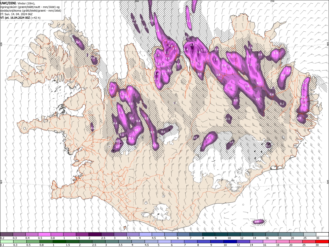Click the '2.2' snowfall value on the map
The height and width of the screenshot is (247, 329).
pos(166,53)
